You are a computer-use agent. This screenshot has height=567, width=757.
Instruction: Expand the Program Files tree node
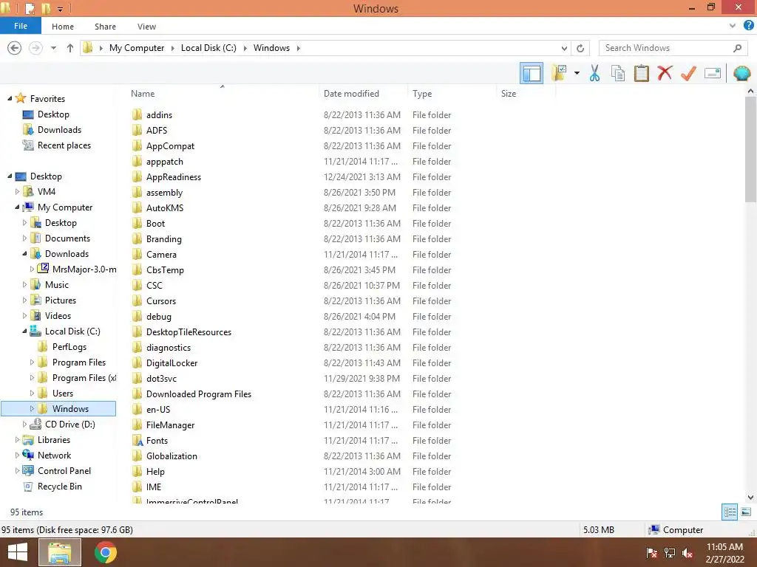(x=32, y=362)
